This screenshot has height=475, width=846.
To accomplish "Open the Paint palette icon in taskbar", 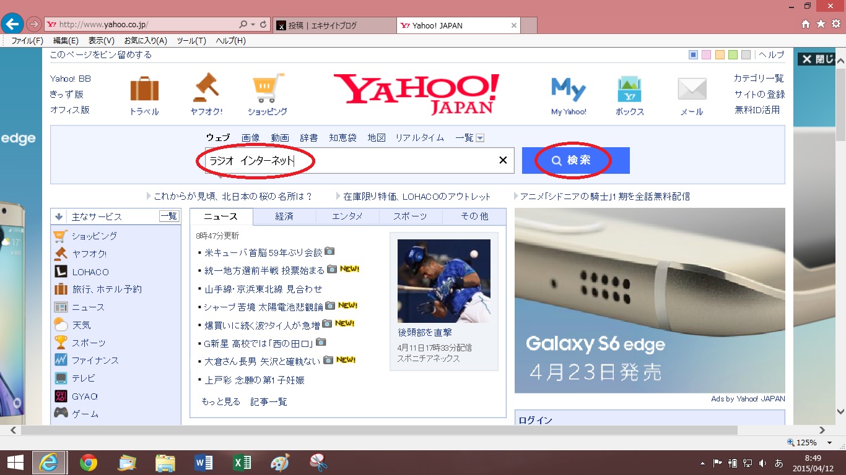I will pyautogui.click(x=280, y=463).
